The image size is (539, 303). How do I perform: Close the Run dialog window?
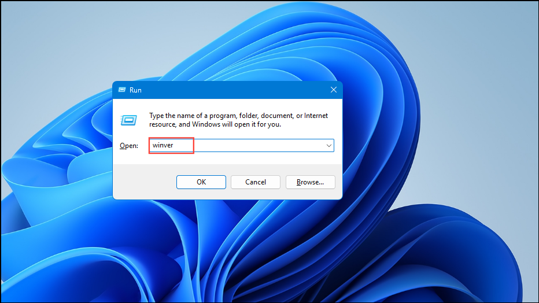pyautogui.click(x=334, y=90)
